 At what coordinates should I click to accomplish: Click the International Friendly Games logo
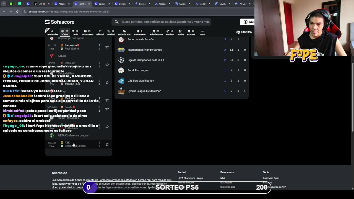(x=121, y=50)
